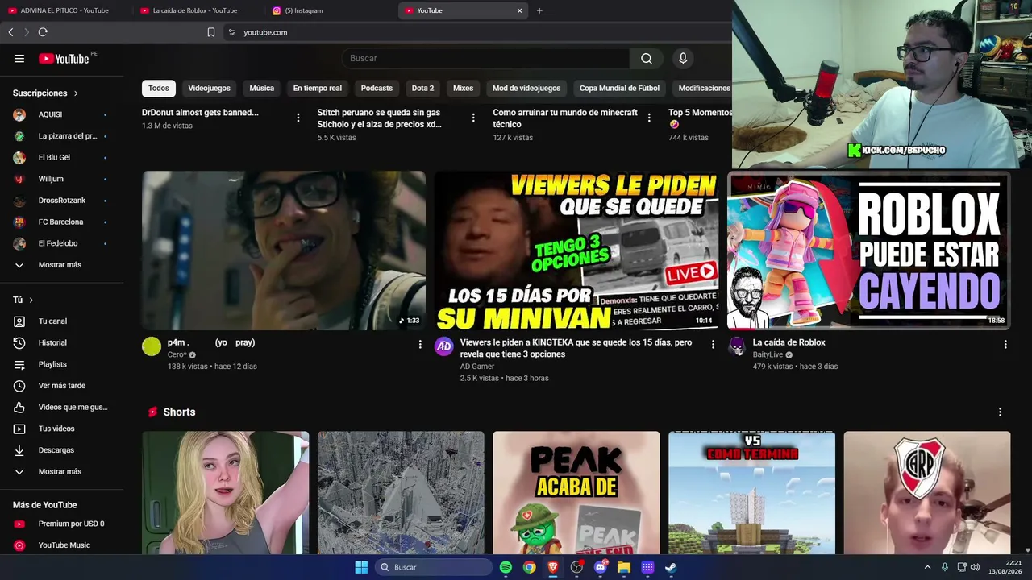Screen dimensions: 1032x580
Task: Open the Suscripciones section chevron
Action: click(76, 93)
